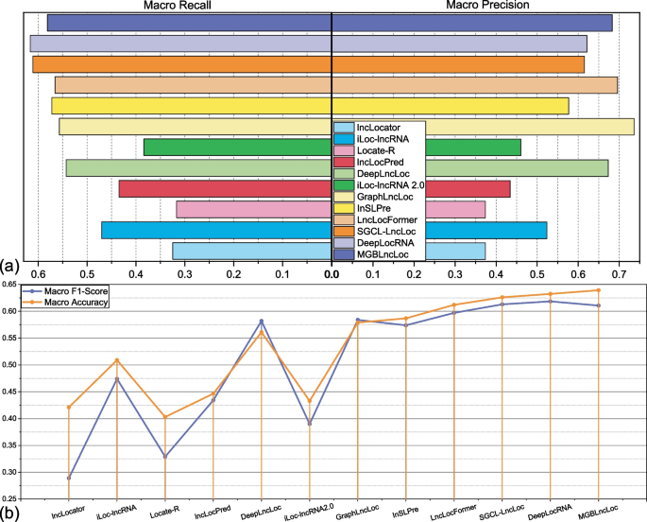Select the Macro Accuracy legend entry
The width and height of the screenshot is (647, 522).
(x=65, y=303)
